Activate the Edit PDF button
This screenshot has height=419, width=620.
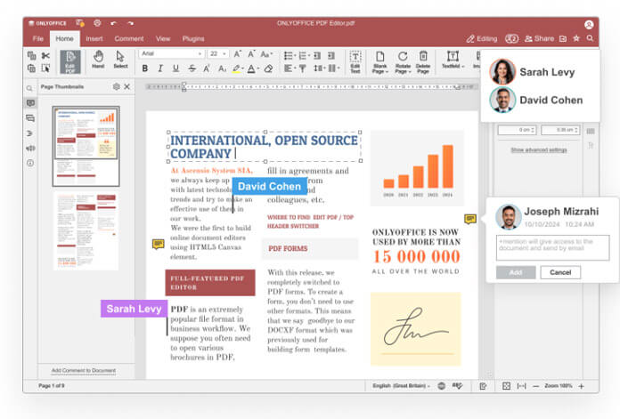70,61
